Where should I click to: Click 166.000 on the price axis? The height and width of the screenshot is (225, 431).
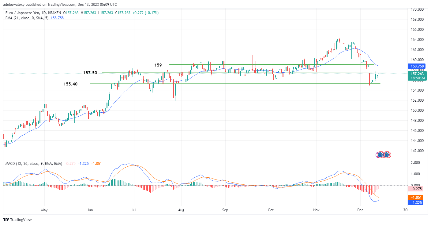pyautogui.click(x=417, y=30)
